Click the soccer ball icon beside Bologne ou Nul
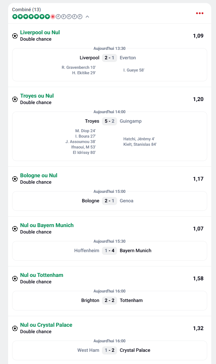 [x=15, y=179]
